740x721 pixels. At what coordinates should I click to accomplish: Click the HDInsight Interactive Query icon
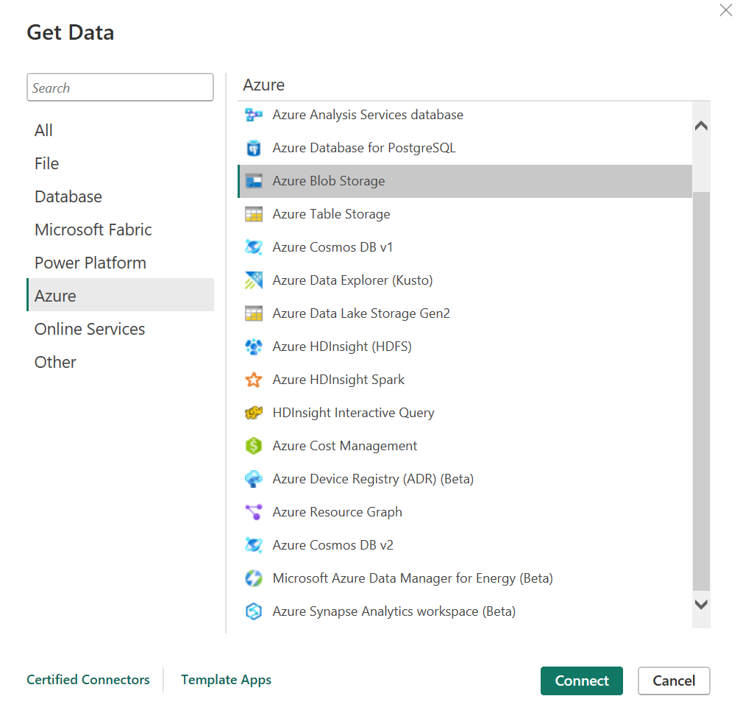pyautogui.click(x=253, y=413)
